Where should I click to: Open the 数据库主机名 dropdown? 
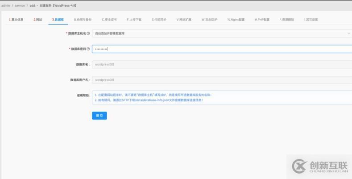coord(222,33)
